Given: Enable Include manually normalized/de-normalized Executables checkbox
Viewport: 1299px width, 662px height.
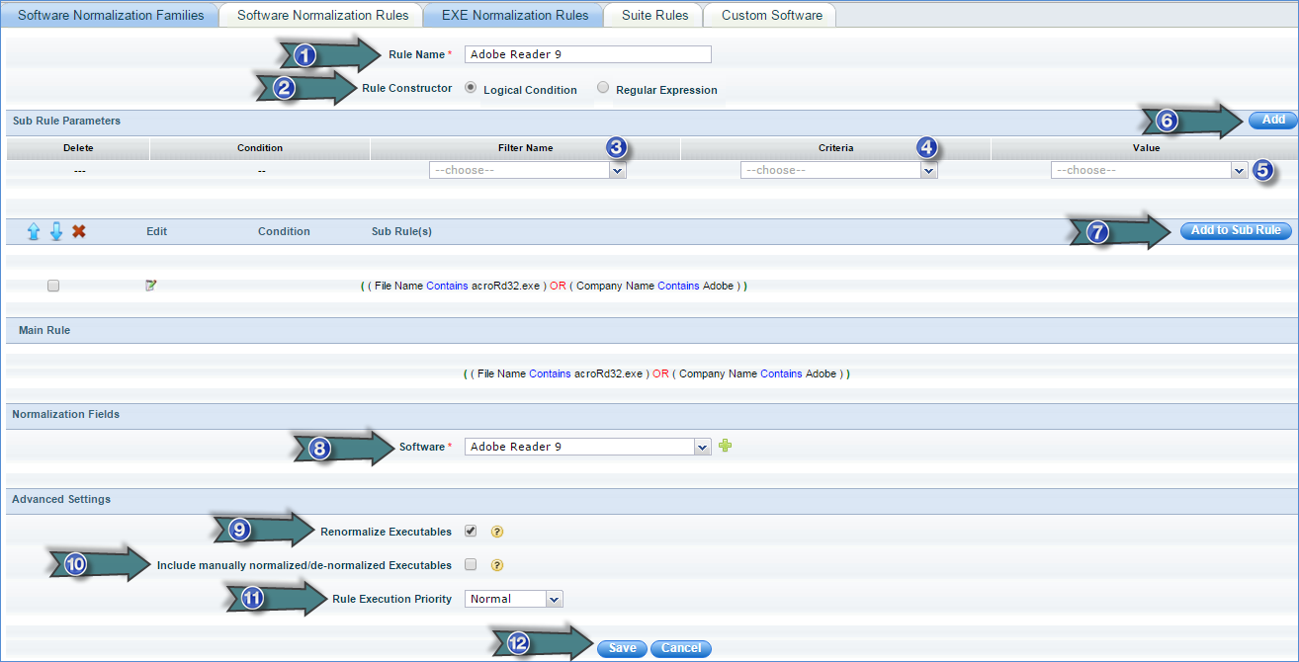Looking at the screenshot, I should (471, 564).
